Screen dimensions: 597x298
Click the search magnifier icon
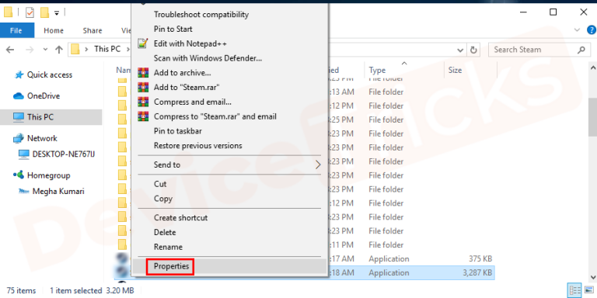click(581, 50)
